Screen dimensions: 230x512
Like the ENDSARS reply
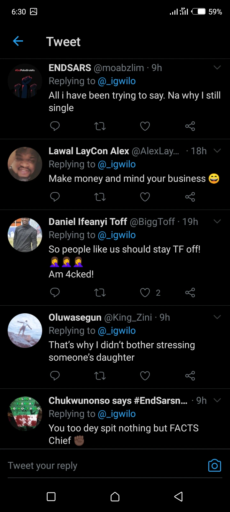coord(145,126)
